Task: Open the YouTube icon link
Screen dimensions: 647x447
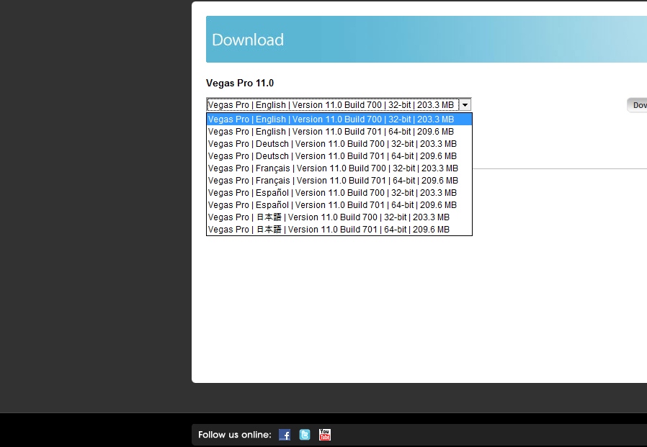Action: 325,435
